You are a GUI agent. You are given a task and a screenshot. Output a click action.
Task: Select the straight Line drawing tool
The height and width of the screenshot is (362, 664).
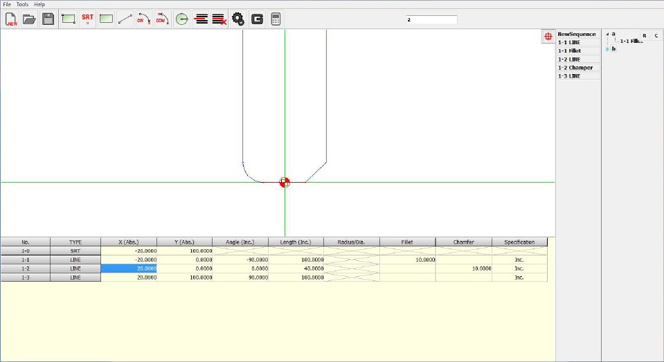[125, 19]
